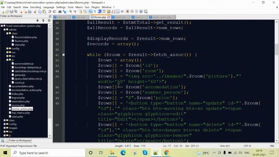Click the Function List toolbar icon
The width and height of the screenshot is (279, 157).
click(113, 12)
